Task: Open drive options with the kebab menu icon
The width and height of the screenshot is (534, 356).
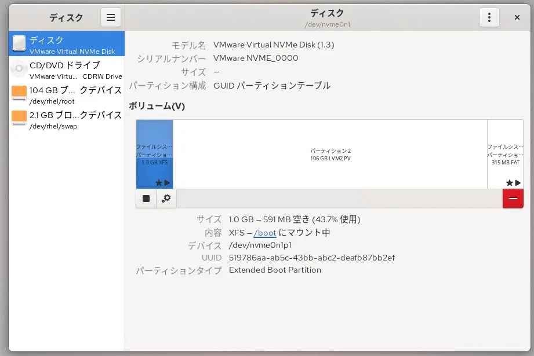Action: point(489,17)
